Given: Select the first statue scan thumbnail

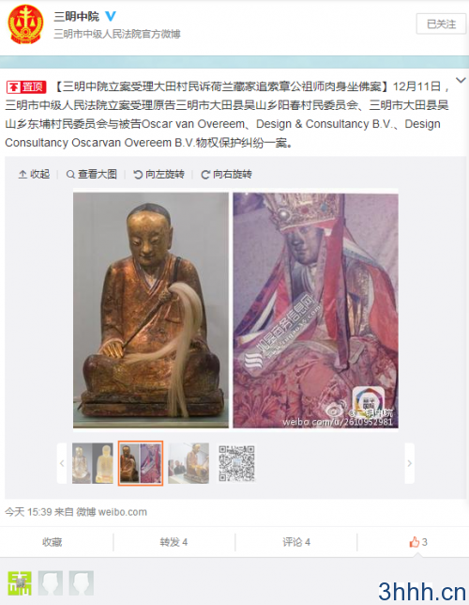Looking at the screenshot, I should click(x=93, y=463).
